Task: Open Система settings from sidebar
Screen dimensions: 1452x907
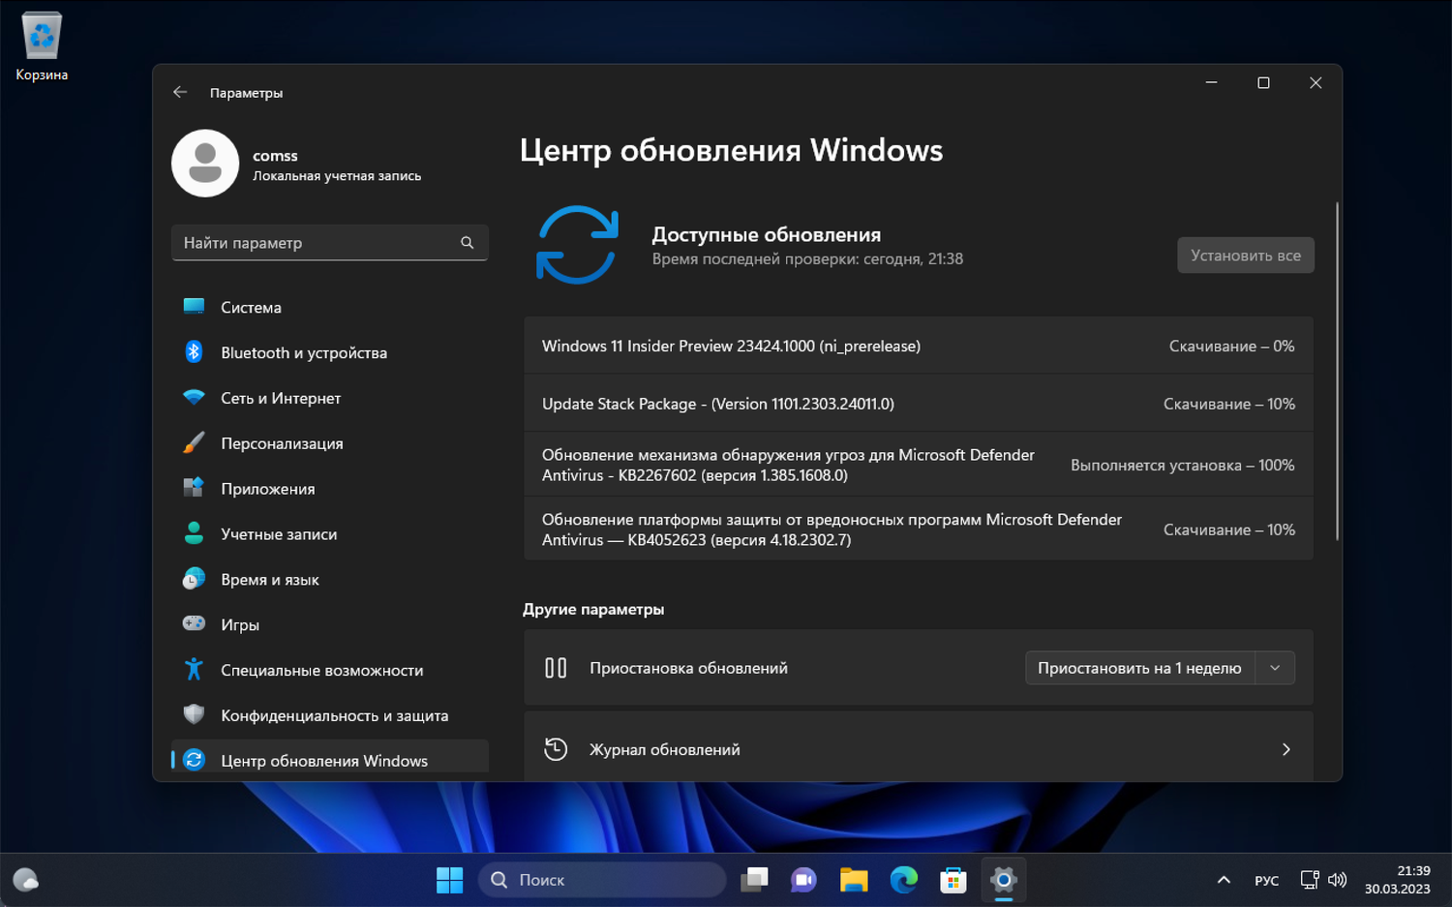Action: click(251, 307)
